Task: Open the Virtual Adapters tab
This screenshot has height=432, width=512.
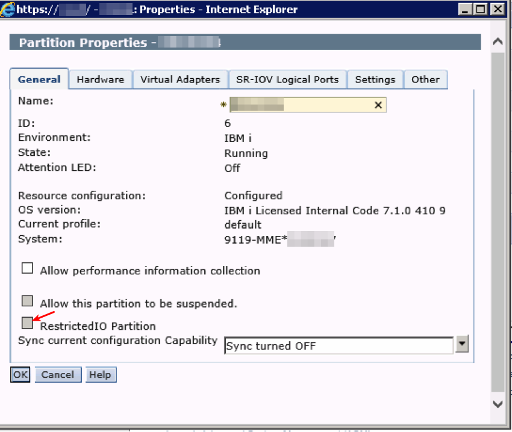Action: tap(180, 79)
